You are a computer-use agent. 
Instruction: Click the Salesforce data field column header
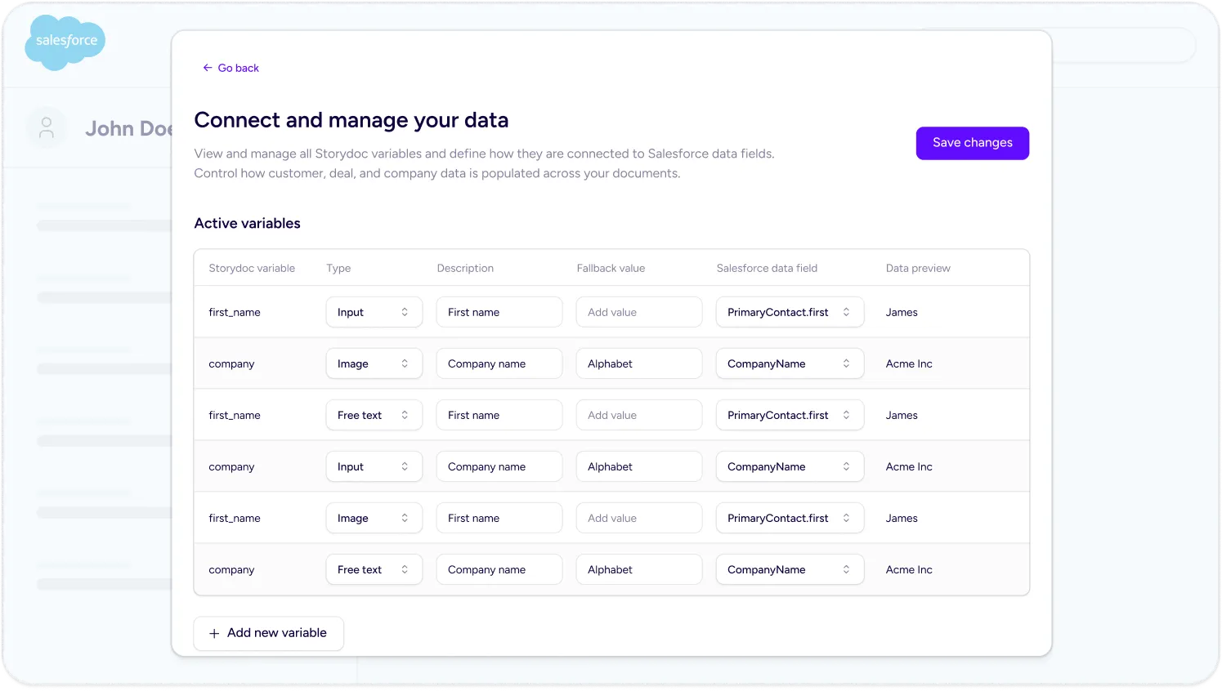(767, 268)
